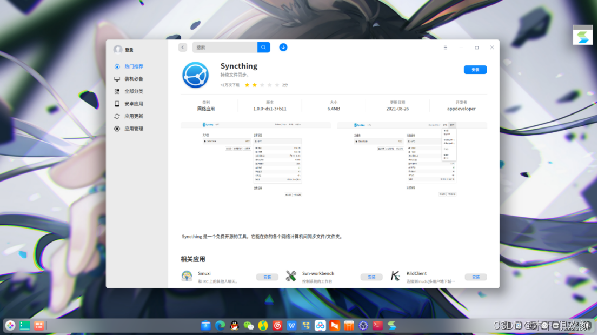Open the Svn-workbench app icon

pos(291,276)
